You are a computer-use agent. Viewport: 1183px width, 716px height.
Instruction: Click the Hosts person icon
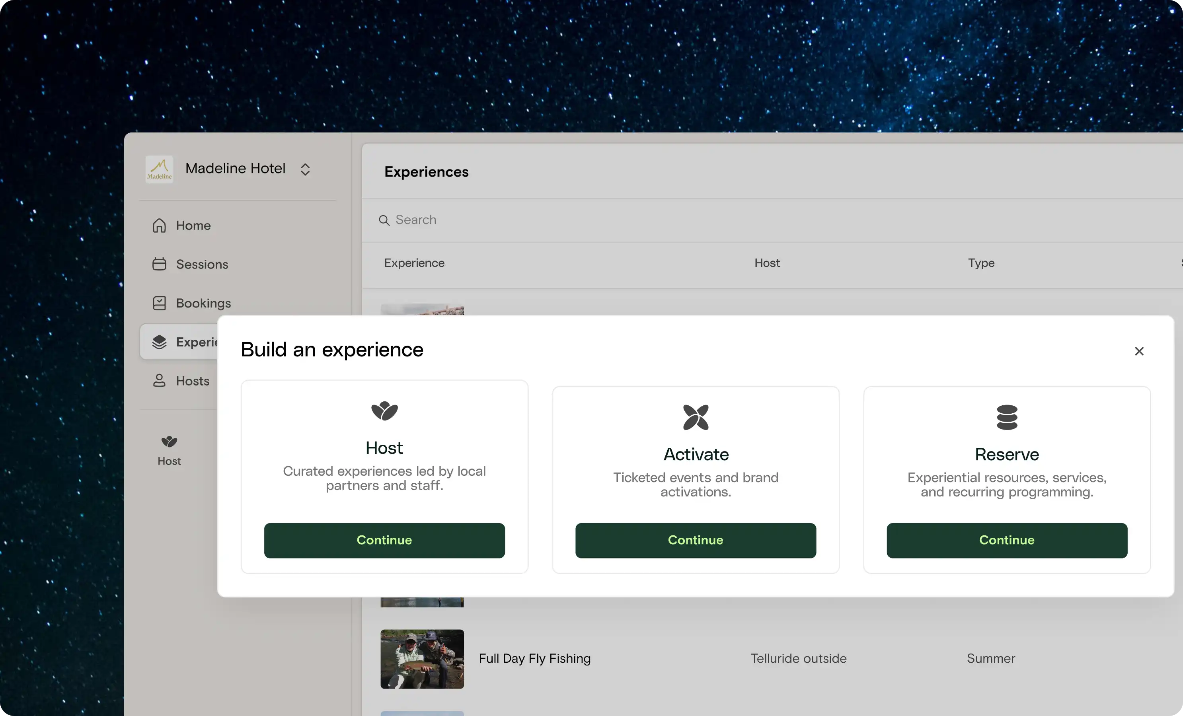160,381
